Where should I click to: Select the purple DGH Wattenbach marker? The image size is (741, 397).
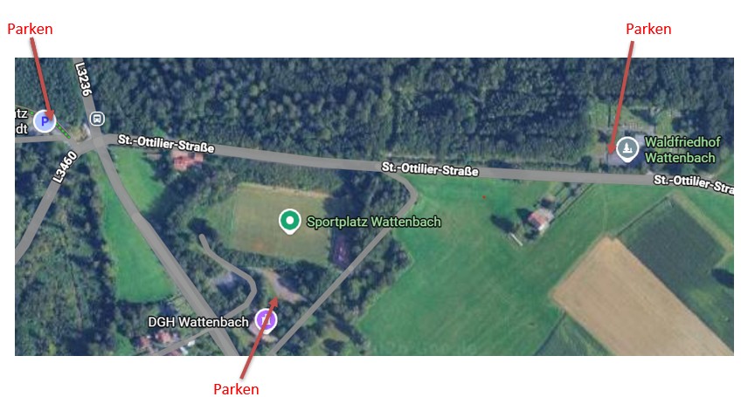click(x=266, y=320)
